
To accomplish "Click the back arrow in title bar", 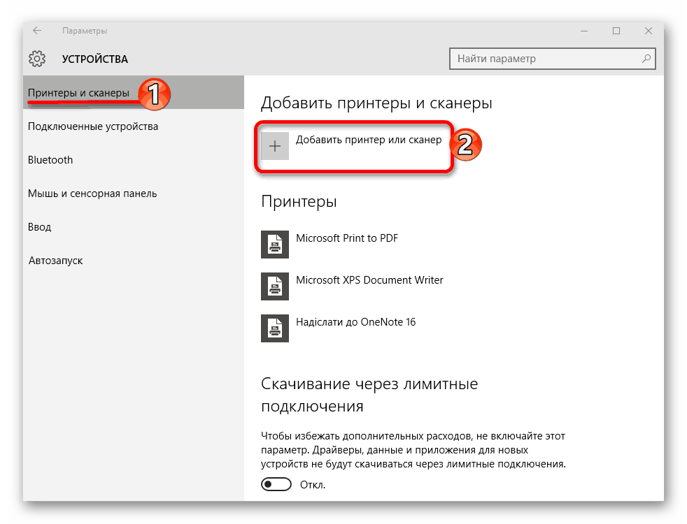I will coord(37,31).
